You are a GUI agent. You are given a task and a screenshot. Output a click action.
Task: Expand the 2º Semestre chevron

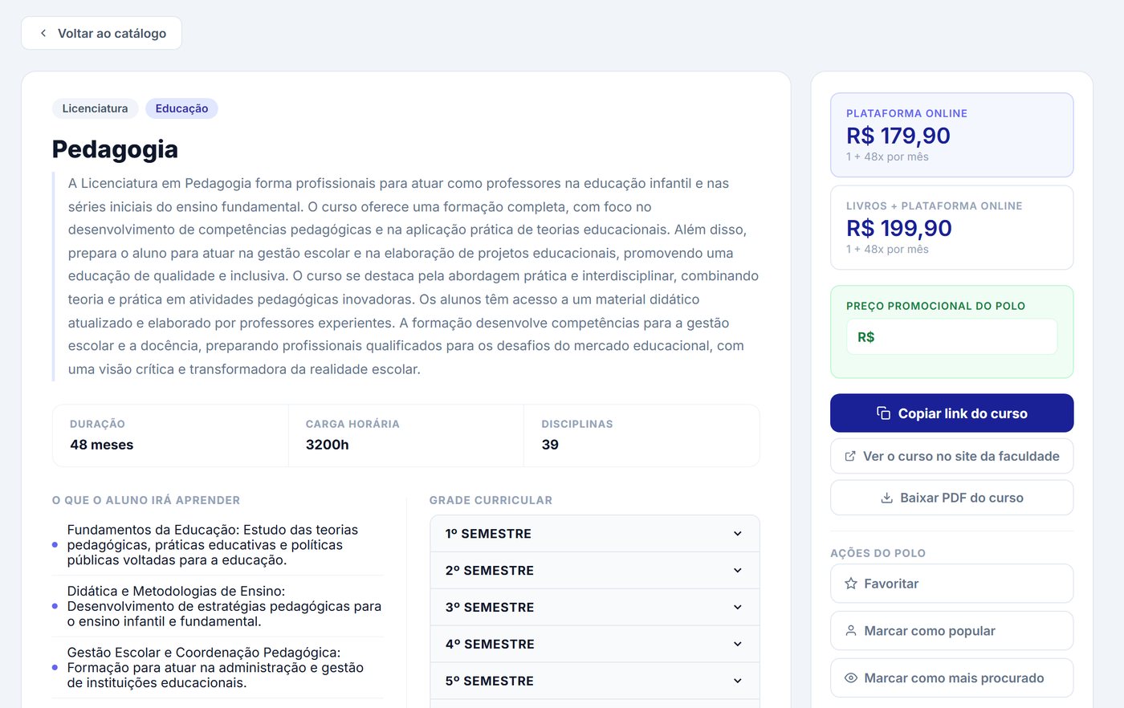pos(738,571)
